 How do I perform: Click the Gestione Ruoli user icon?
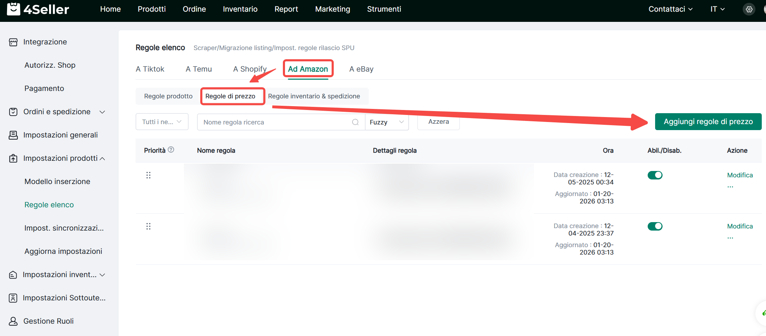(13, 321)
